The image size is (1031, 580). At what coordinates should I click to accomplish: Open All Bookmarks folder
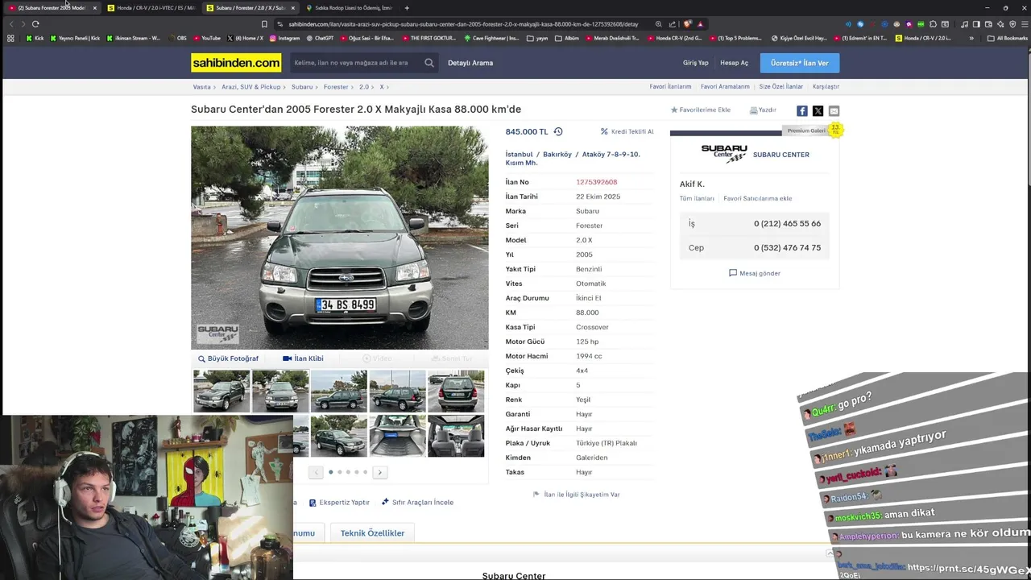(x=1008, y=38)
